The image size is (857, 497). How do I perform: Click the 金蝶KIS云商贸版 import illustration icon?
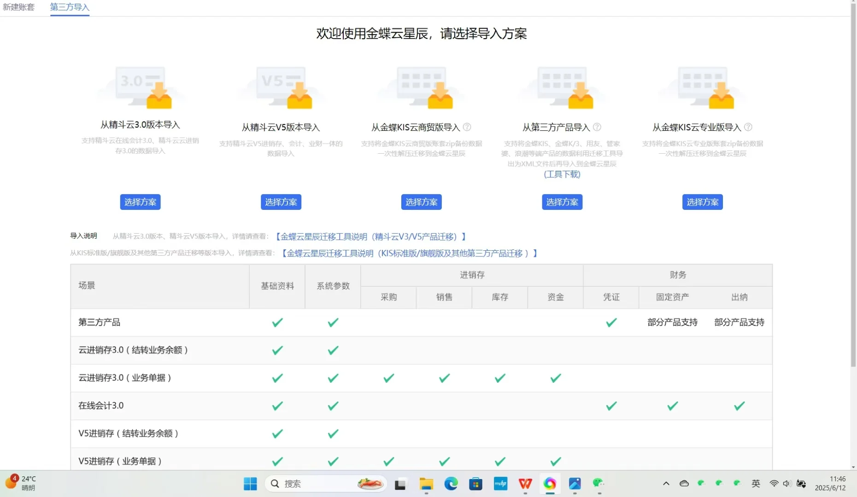click(x=421, y=87)
